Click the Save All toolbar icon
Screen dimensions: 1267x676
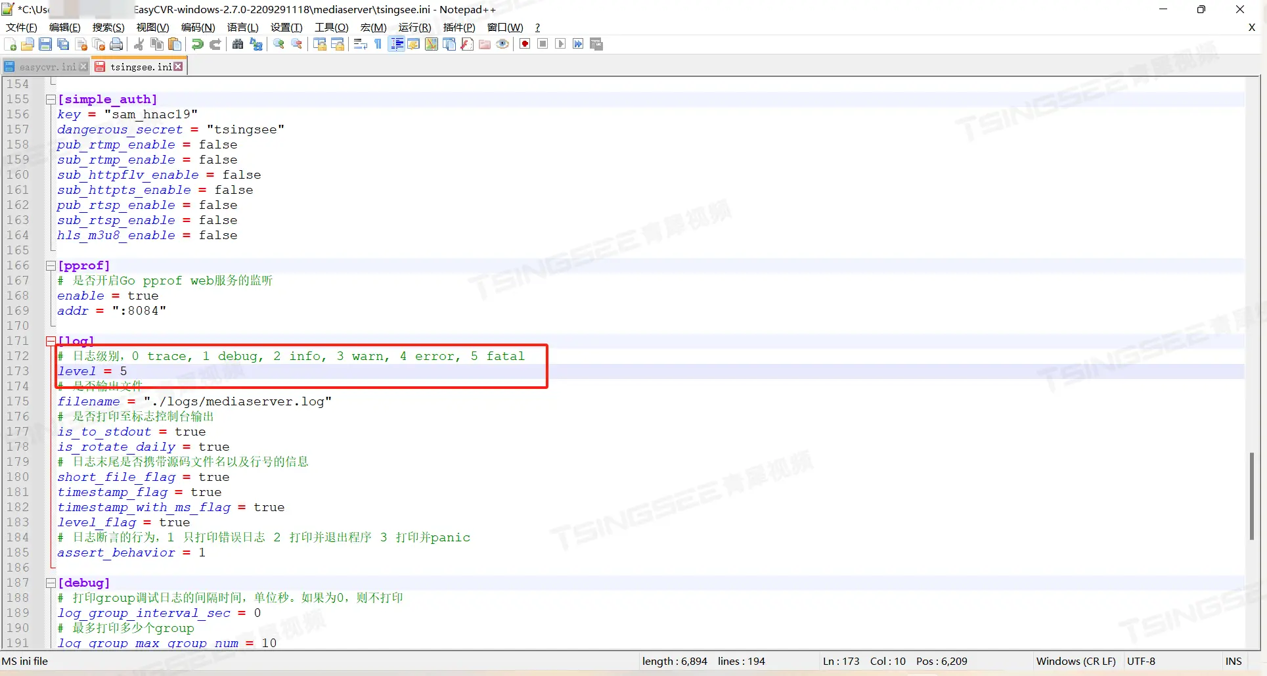pos(63,44)
